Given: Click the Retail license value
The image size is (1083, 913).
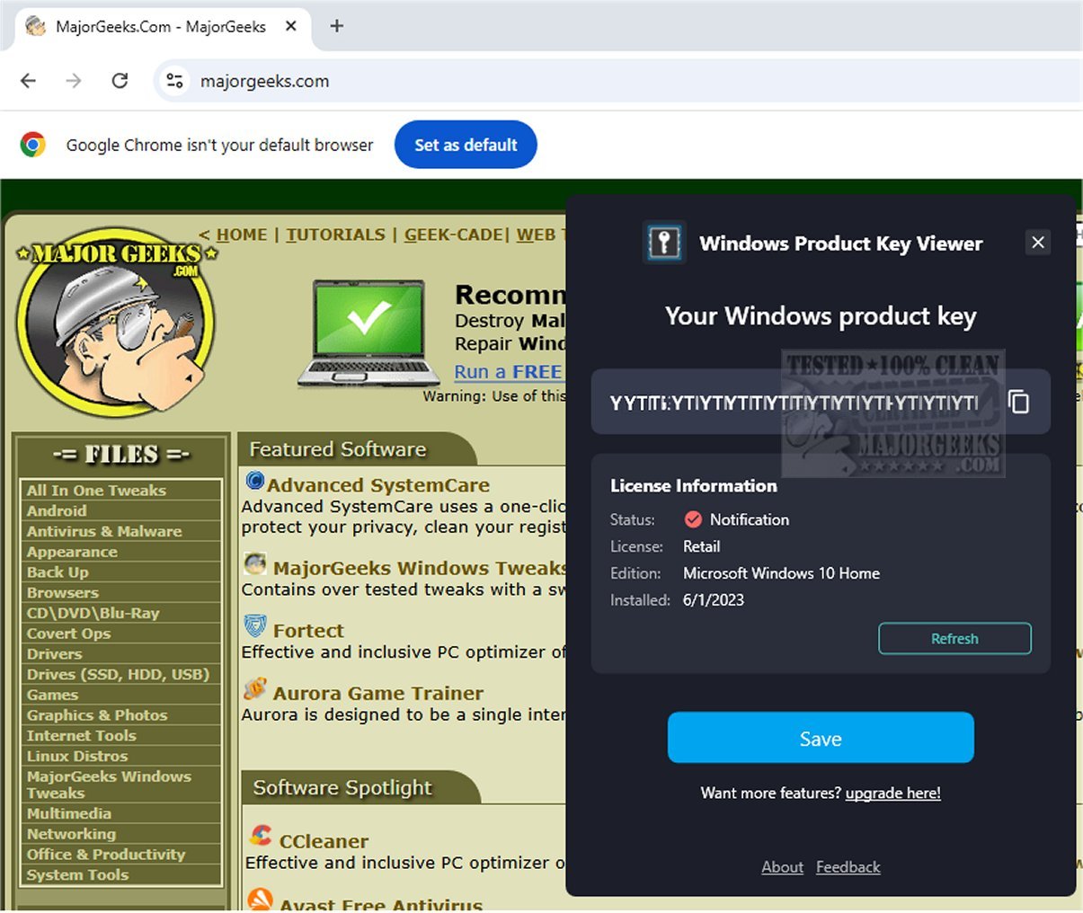Looking at the screenshot, I should click(x=701, y=546).
